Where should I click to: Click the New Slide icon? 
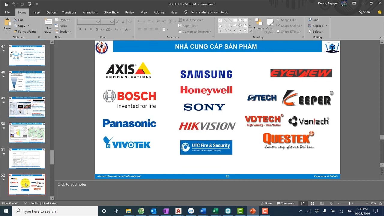point(48,22)
